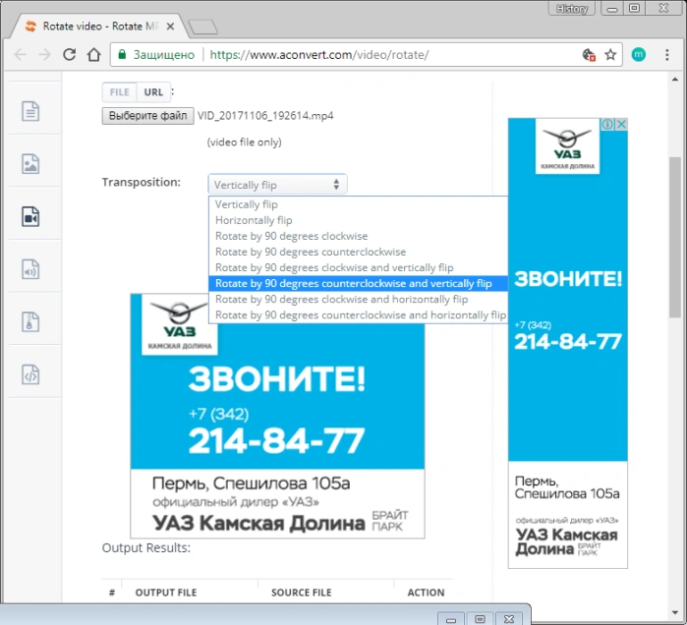Reload the page with the refresh icon
687x625 pixels.
click(69, 55)
